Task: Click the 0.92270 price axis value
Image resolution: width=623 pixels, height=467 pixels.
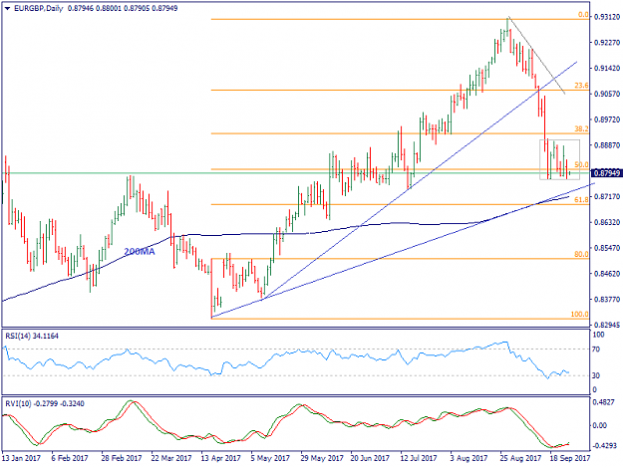Action: 607,43
